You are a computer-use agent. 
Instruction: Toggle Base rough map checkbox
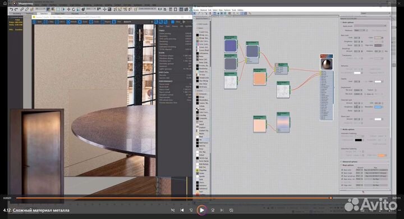coord(342,173)
